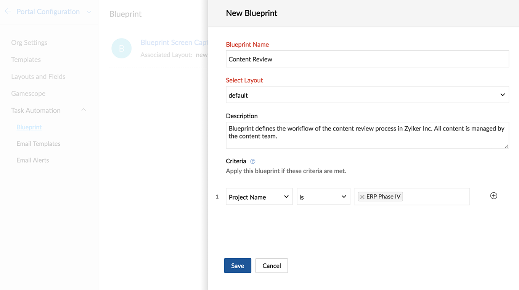The image size is (519, 290).
Task: Click the blueprint avatar circle with letter B
Action: tap(121, 48)
